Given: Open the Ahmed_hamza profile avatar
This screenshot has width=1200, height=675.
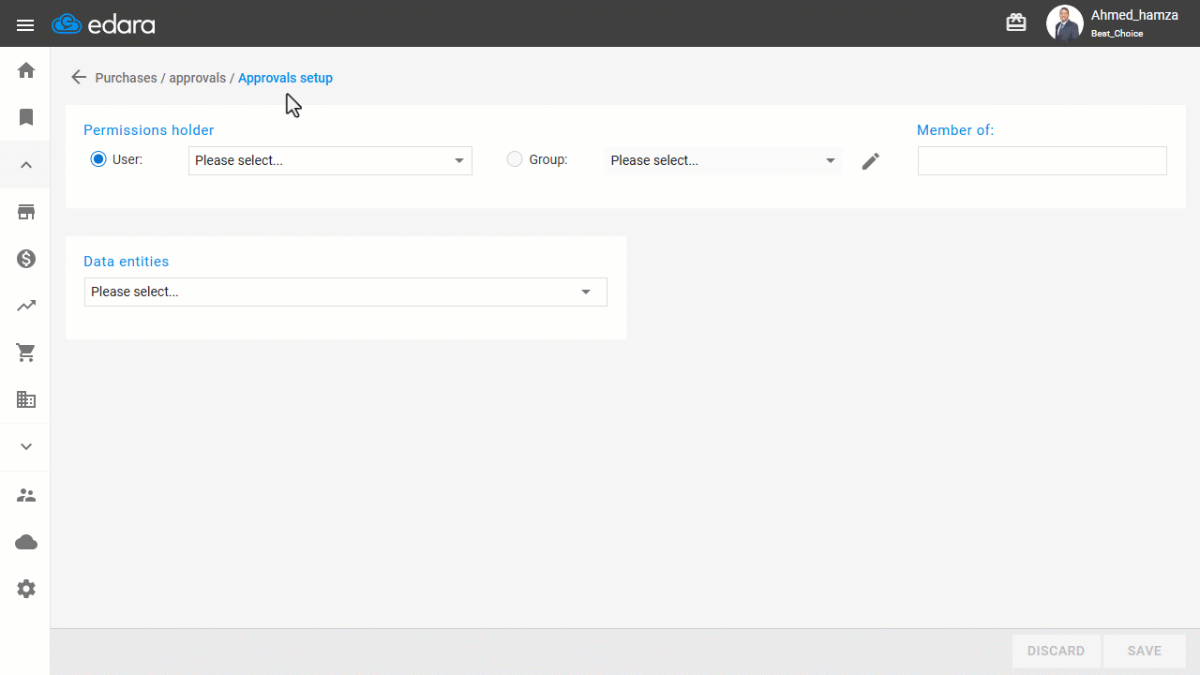Looking at the screenshot, I should [x=1065, y=23].
